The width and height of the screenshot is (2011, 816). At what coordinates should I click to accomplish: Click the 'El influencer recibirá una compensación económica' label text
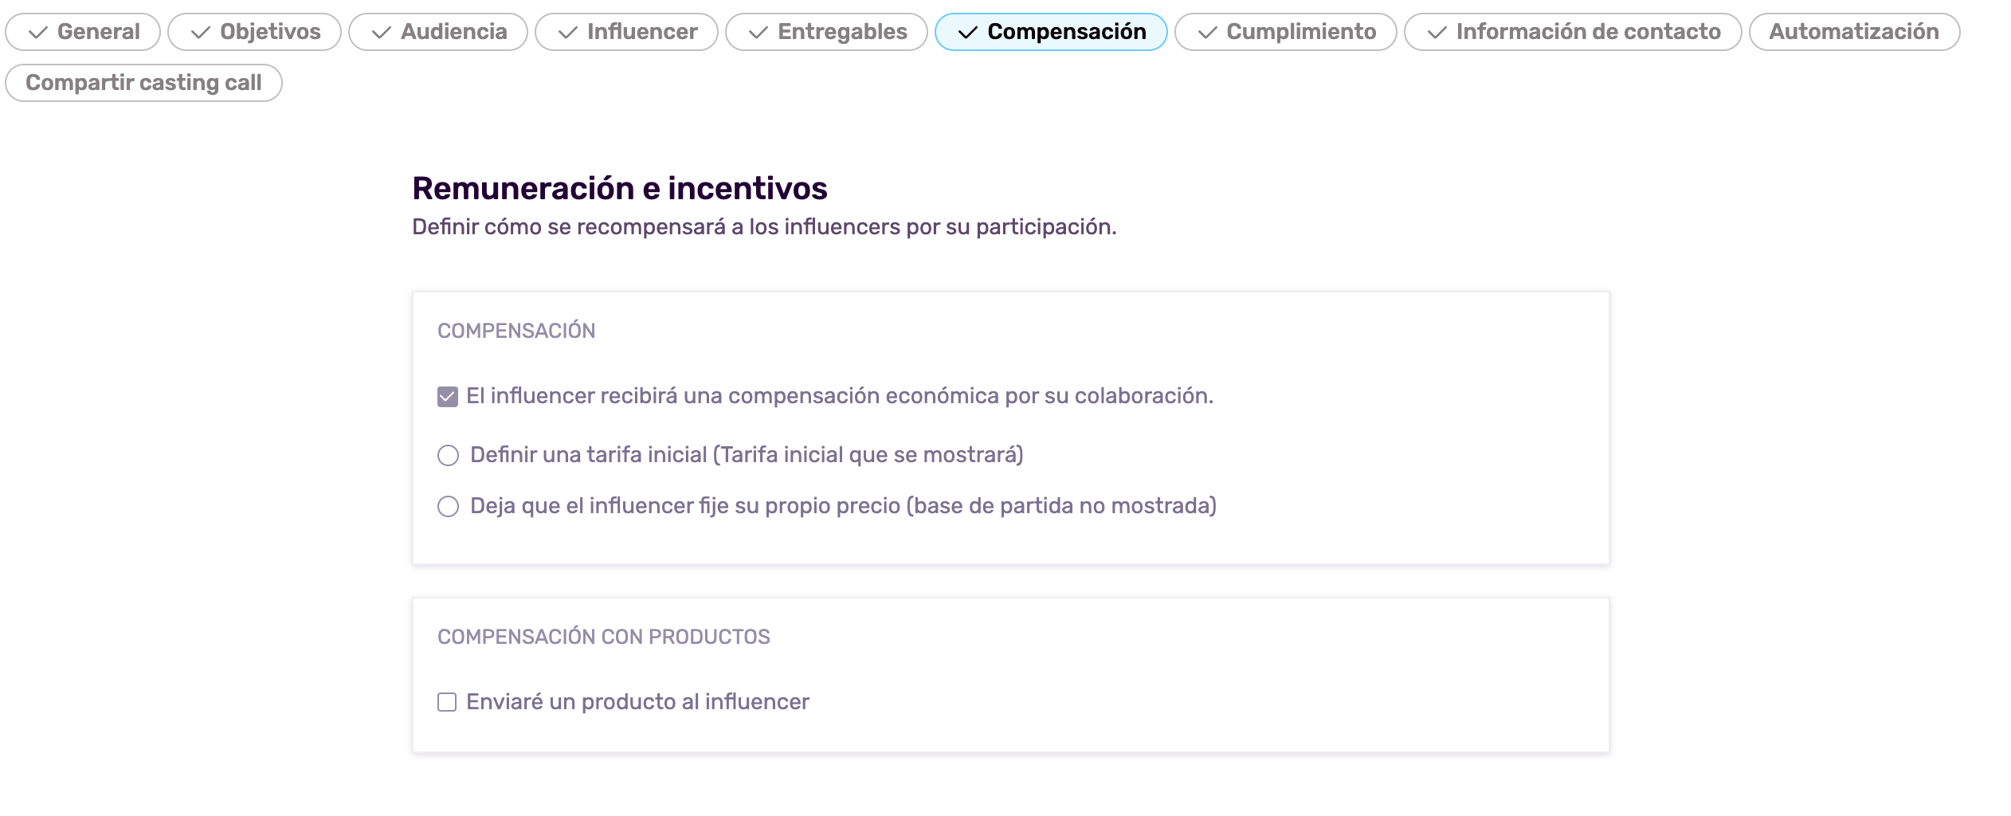[x=839, y=396]
